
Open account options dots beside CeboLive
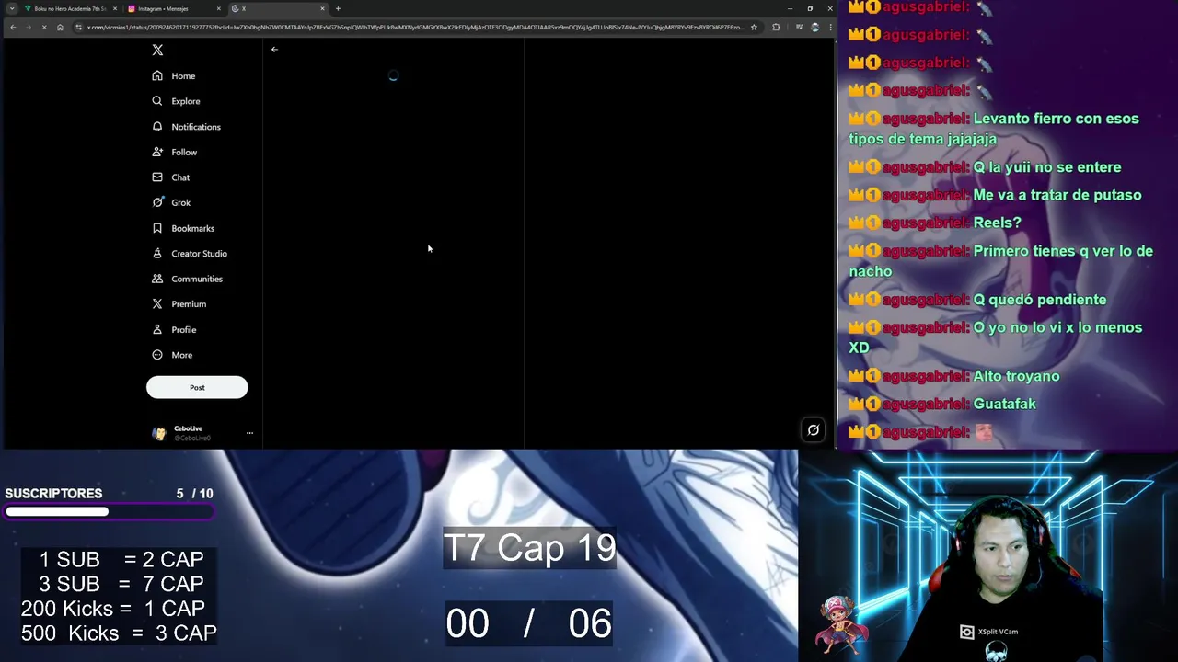coord(249,433)
